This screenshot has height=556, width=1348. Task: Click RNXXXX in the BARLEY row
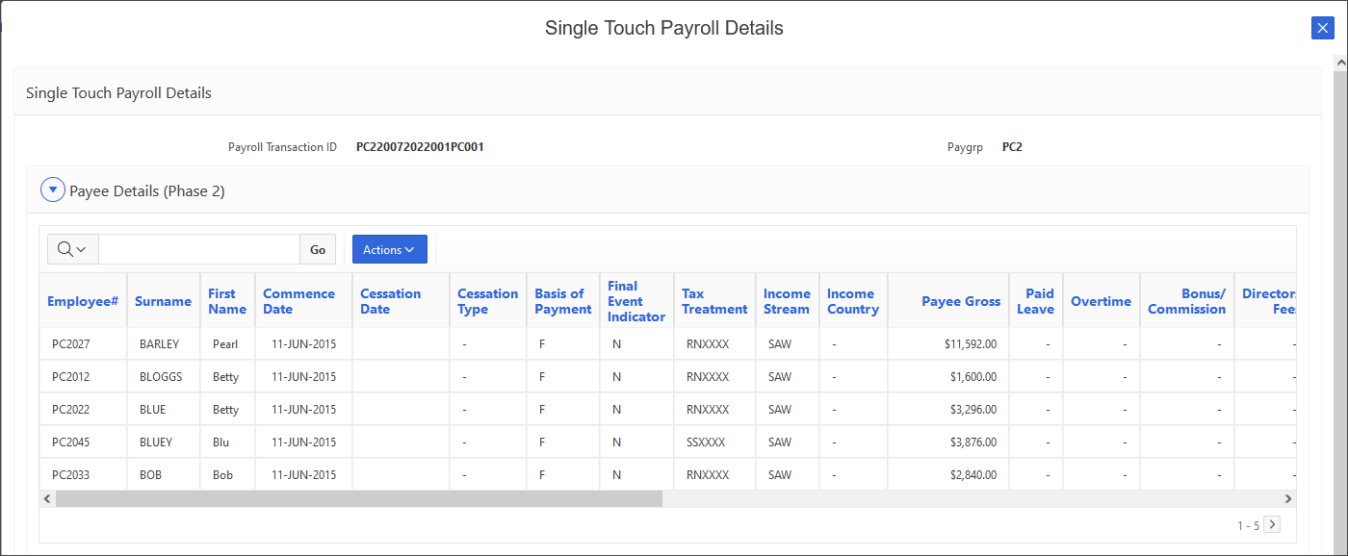click(708, 343)
